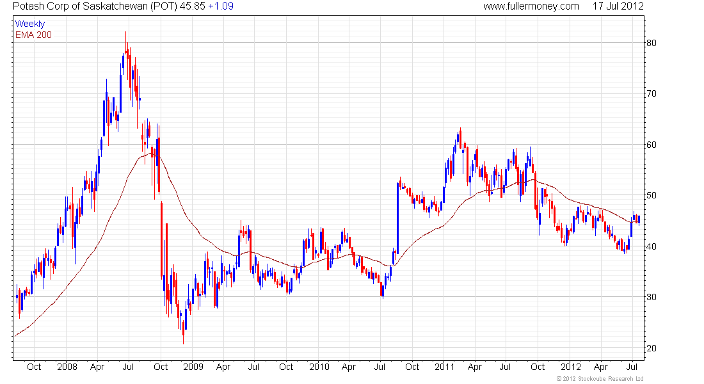Click the 50 price axis label
The width and height of the screenshot is (704, 384).
(651, 195)
